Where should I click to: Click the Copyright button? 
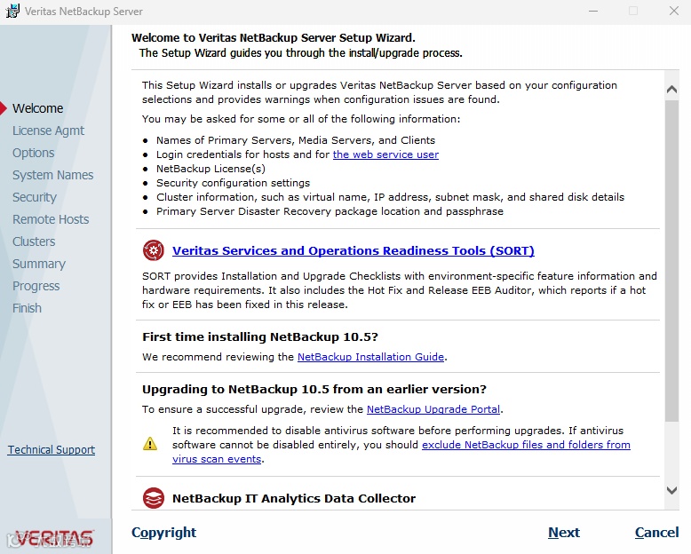coord(164,533)
